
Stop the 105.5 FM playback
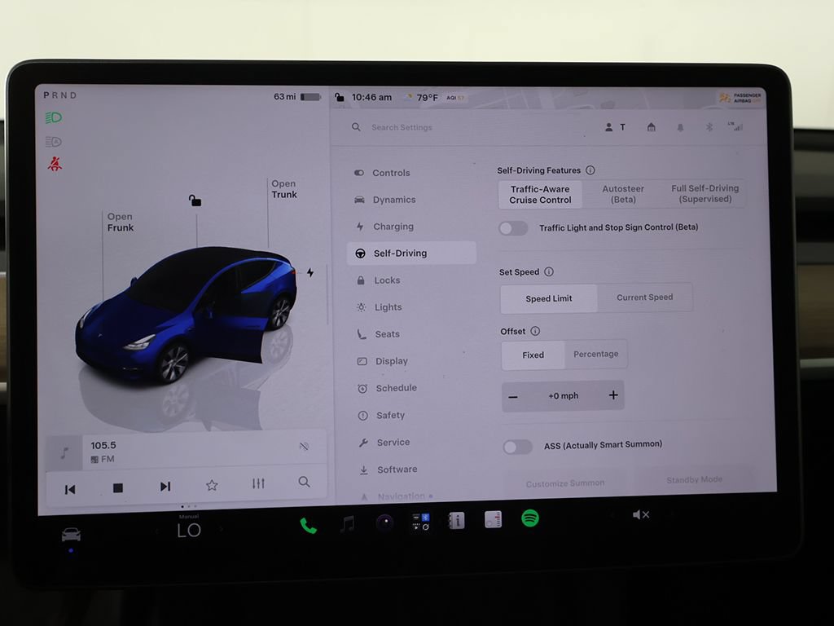[118, 487]
